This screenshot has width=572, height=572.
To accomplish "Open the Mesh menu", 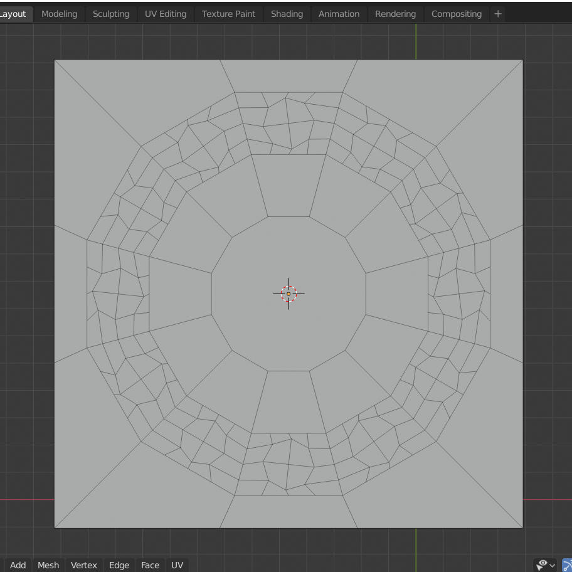I will pos(48,564).
